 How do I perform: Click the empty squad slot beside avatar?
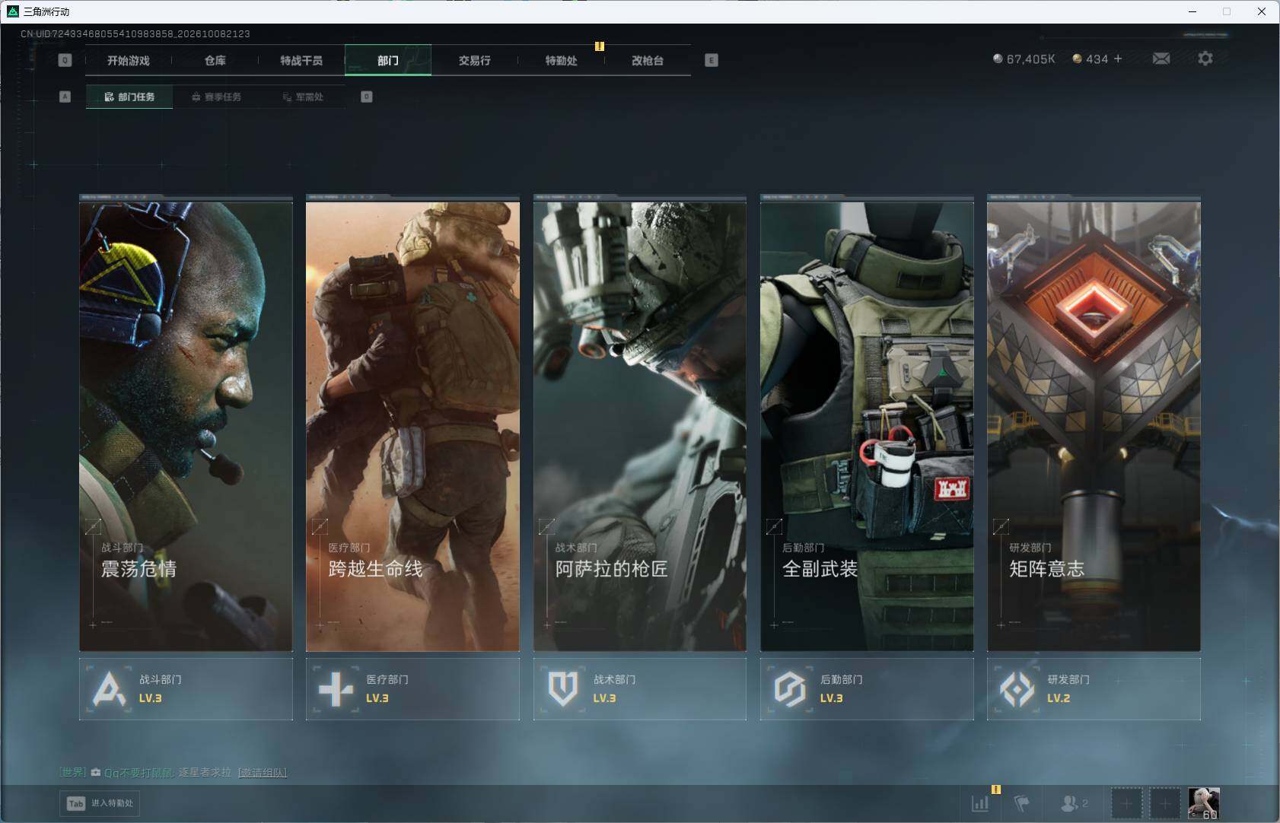click(x=1164, y=803)
